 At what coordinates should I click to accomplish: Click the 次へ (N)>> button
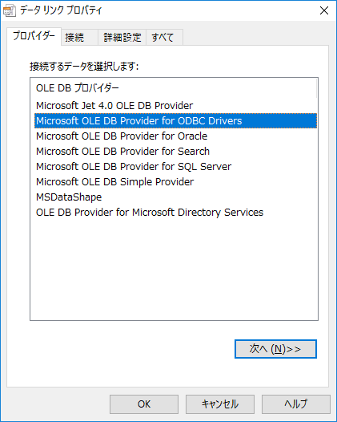click(x=275, y=349)
